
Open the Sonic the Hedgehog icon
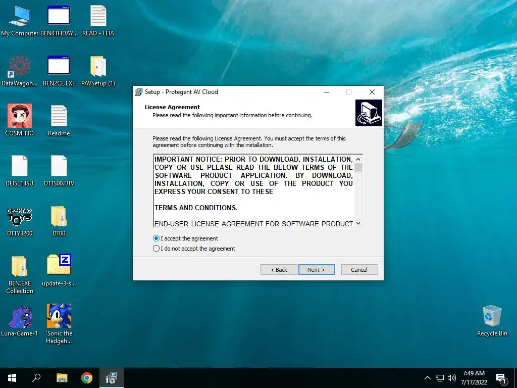click(59, 324)
